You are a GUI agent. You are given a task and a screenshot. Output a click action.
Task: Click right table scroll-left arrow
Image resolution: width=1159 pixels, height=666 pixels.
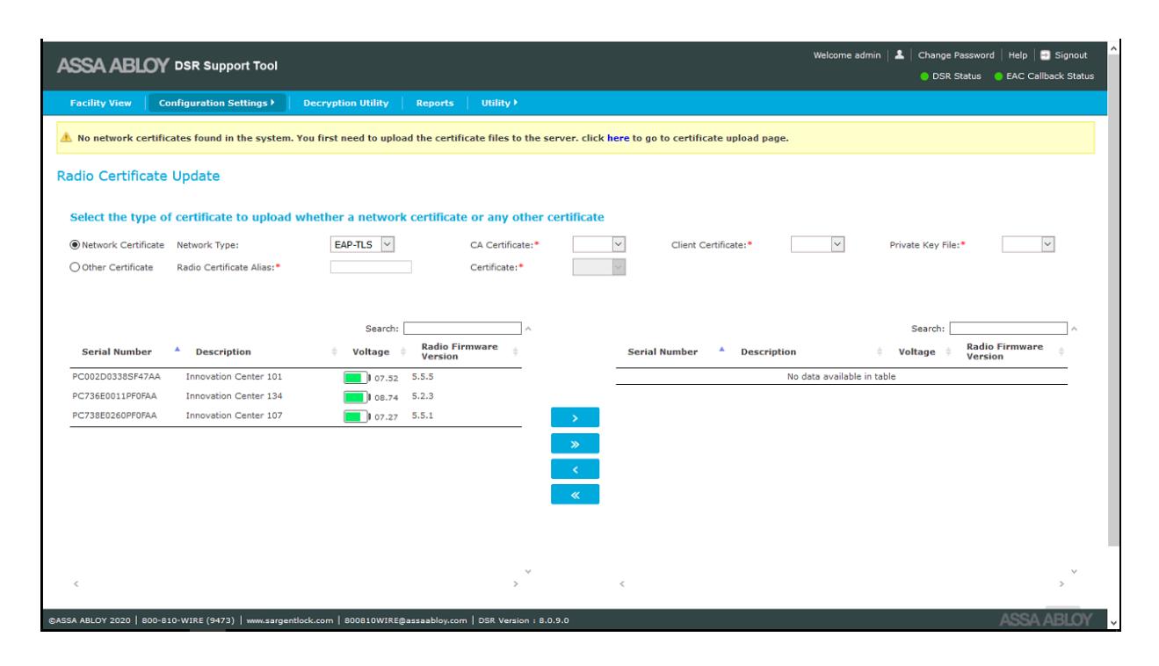tap(622, 583)
